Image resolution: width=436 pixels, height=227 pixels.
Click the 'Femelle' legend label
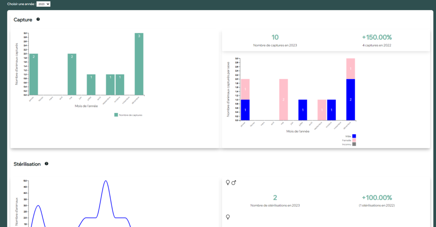click(x=347, y=140)
